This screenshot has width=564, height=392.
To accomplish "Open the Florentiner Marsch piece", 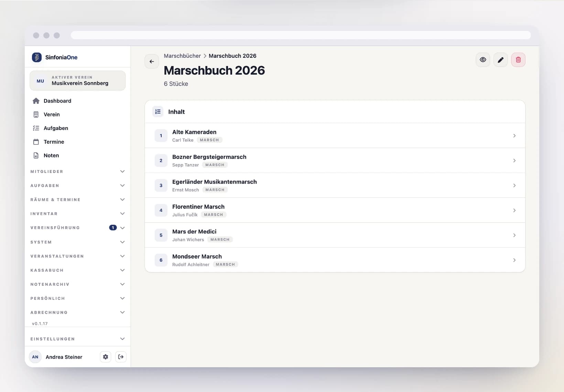I will [x=335, y=210].
